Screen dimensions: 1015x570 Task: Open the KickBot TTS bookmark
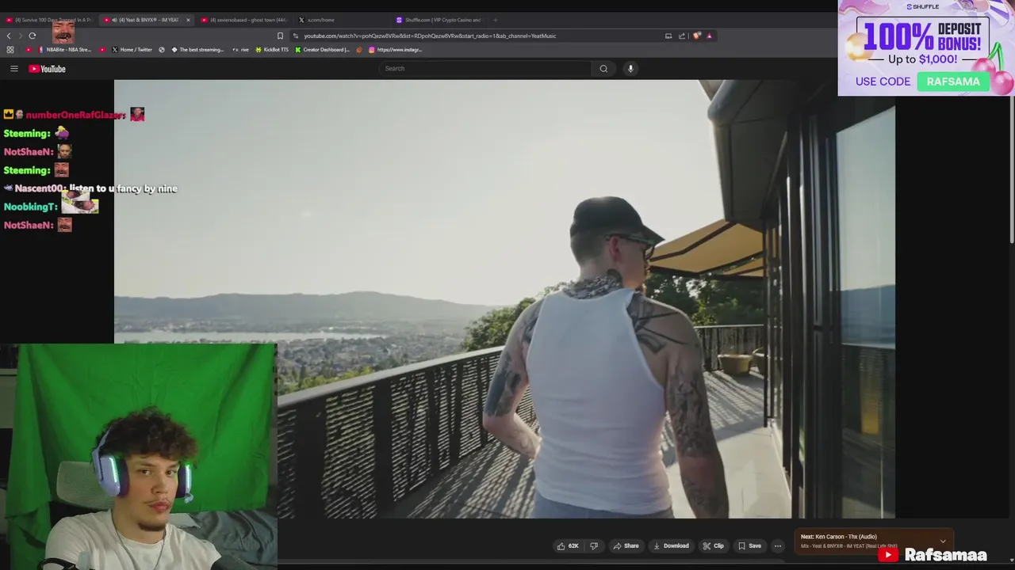(x=272, y=50)
